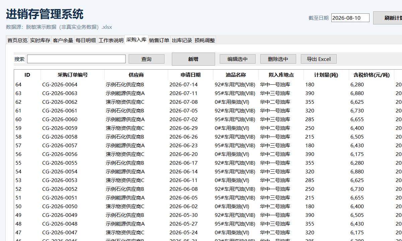
Task: Click 华中二号油库 in row 56
Action: [275, 154]
